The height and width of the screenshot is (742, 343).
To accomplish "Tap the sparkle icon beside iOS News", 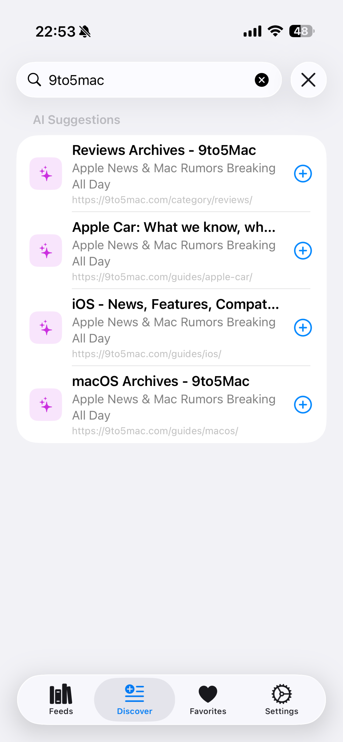I will tap(46, 327).
